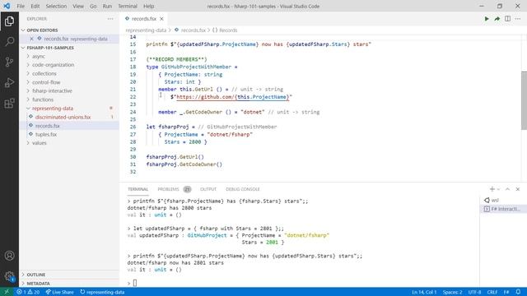Open the terminal launch profile dropdown

point(498,189)
